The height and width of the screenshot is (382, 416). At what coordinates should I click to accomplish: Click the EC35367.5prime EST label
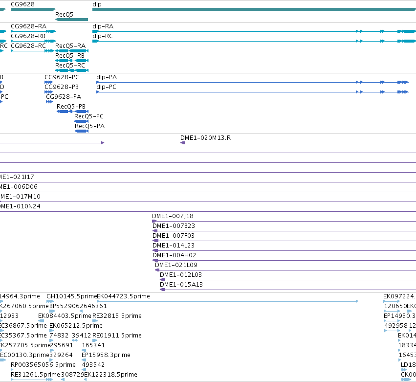(x=23, y=336)
